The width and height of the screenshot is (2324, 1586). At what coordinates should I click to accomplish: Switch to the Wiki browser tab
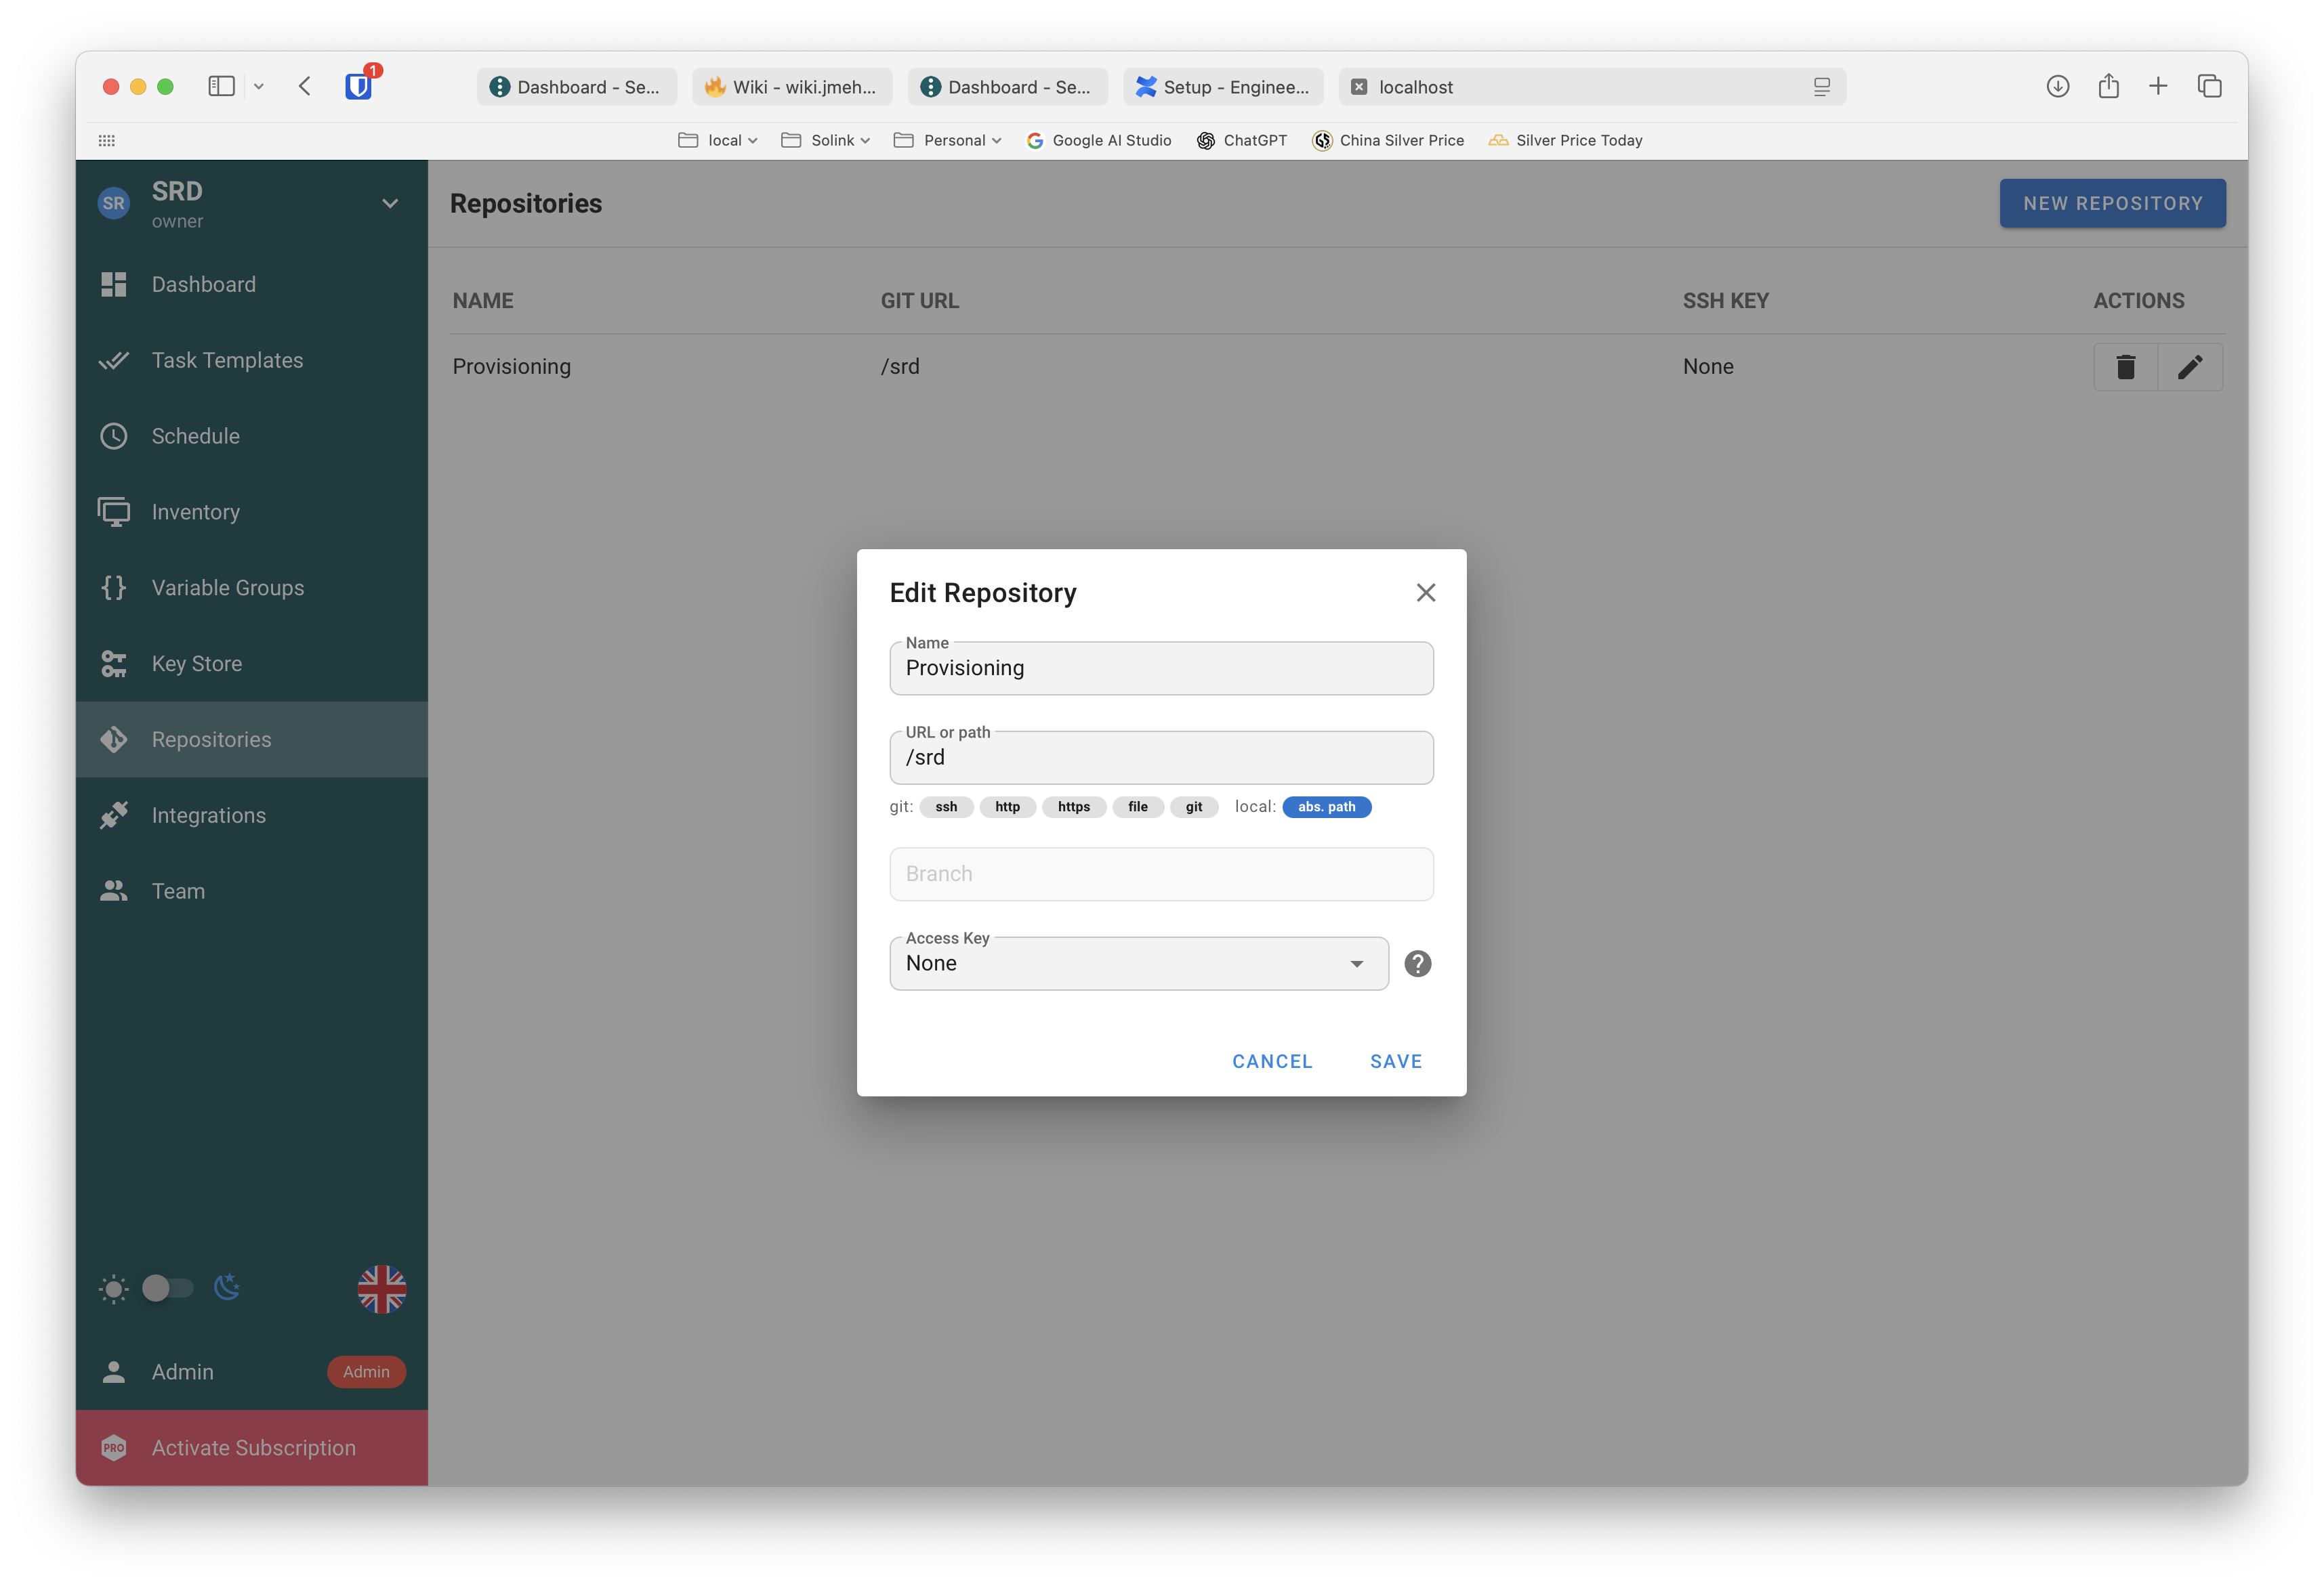pyautogui.click(x=791, y=87)
